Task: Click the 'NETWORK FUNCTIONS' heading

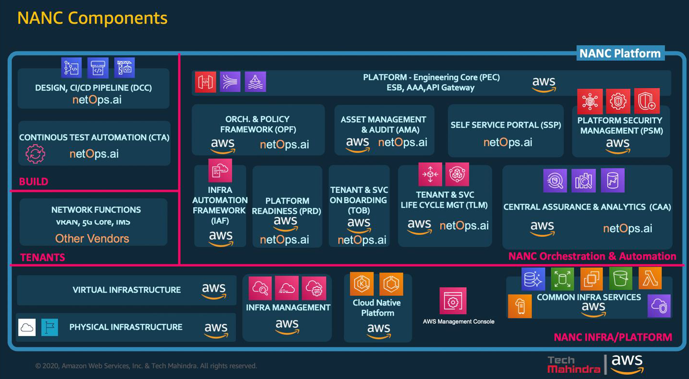Action: 96,210
